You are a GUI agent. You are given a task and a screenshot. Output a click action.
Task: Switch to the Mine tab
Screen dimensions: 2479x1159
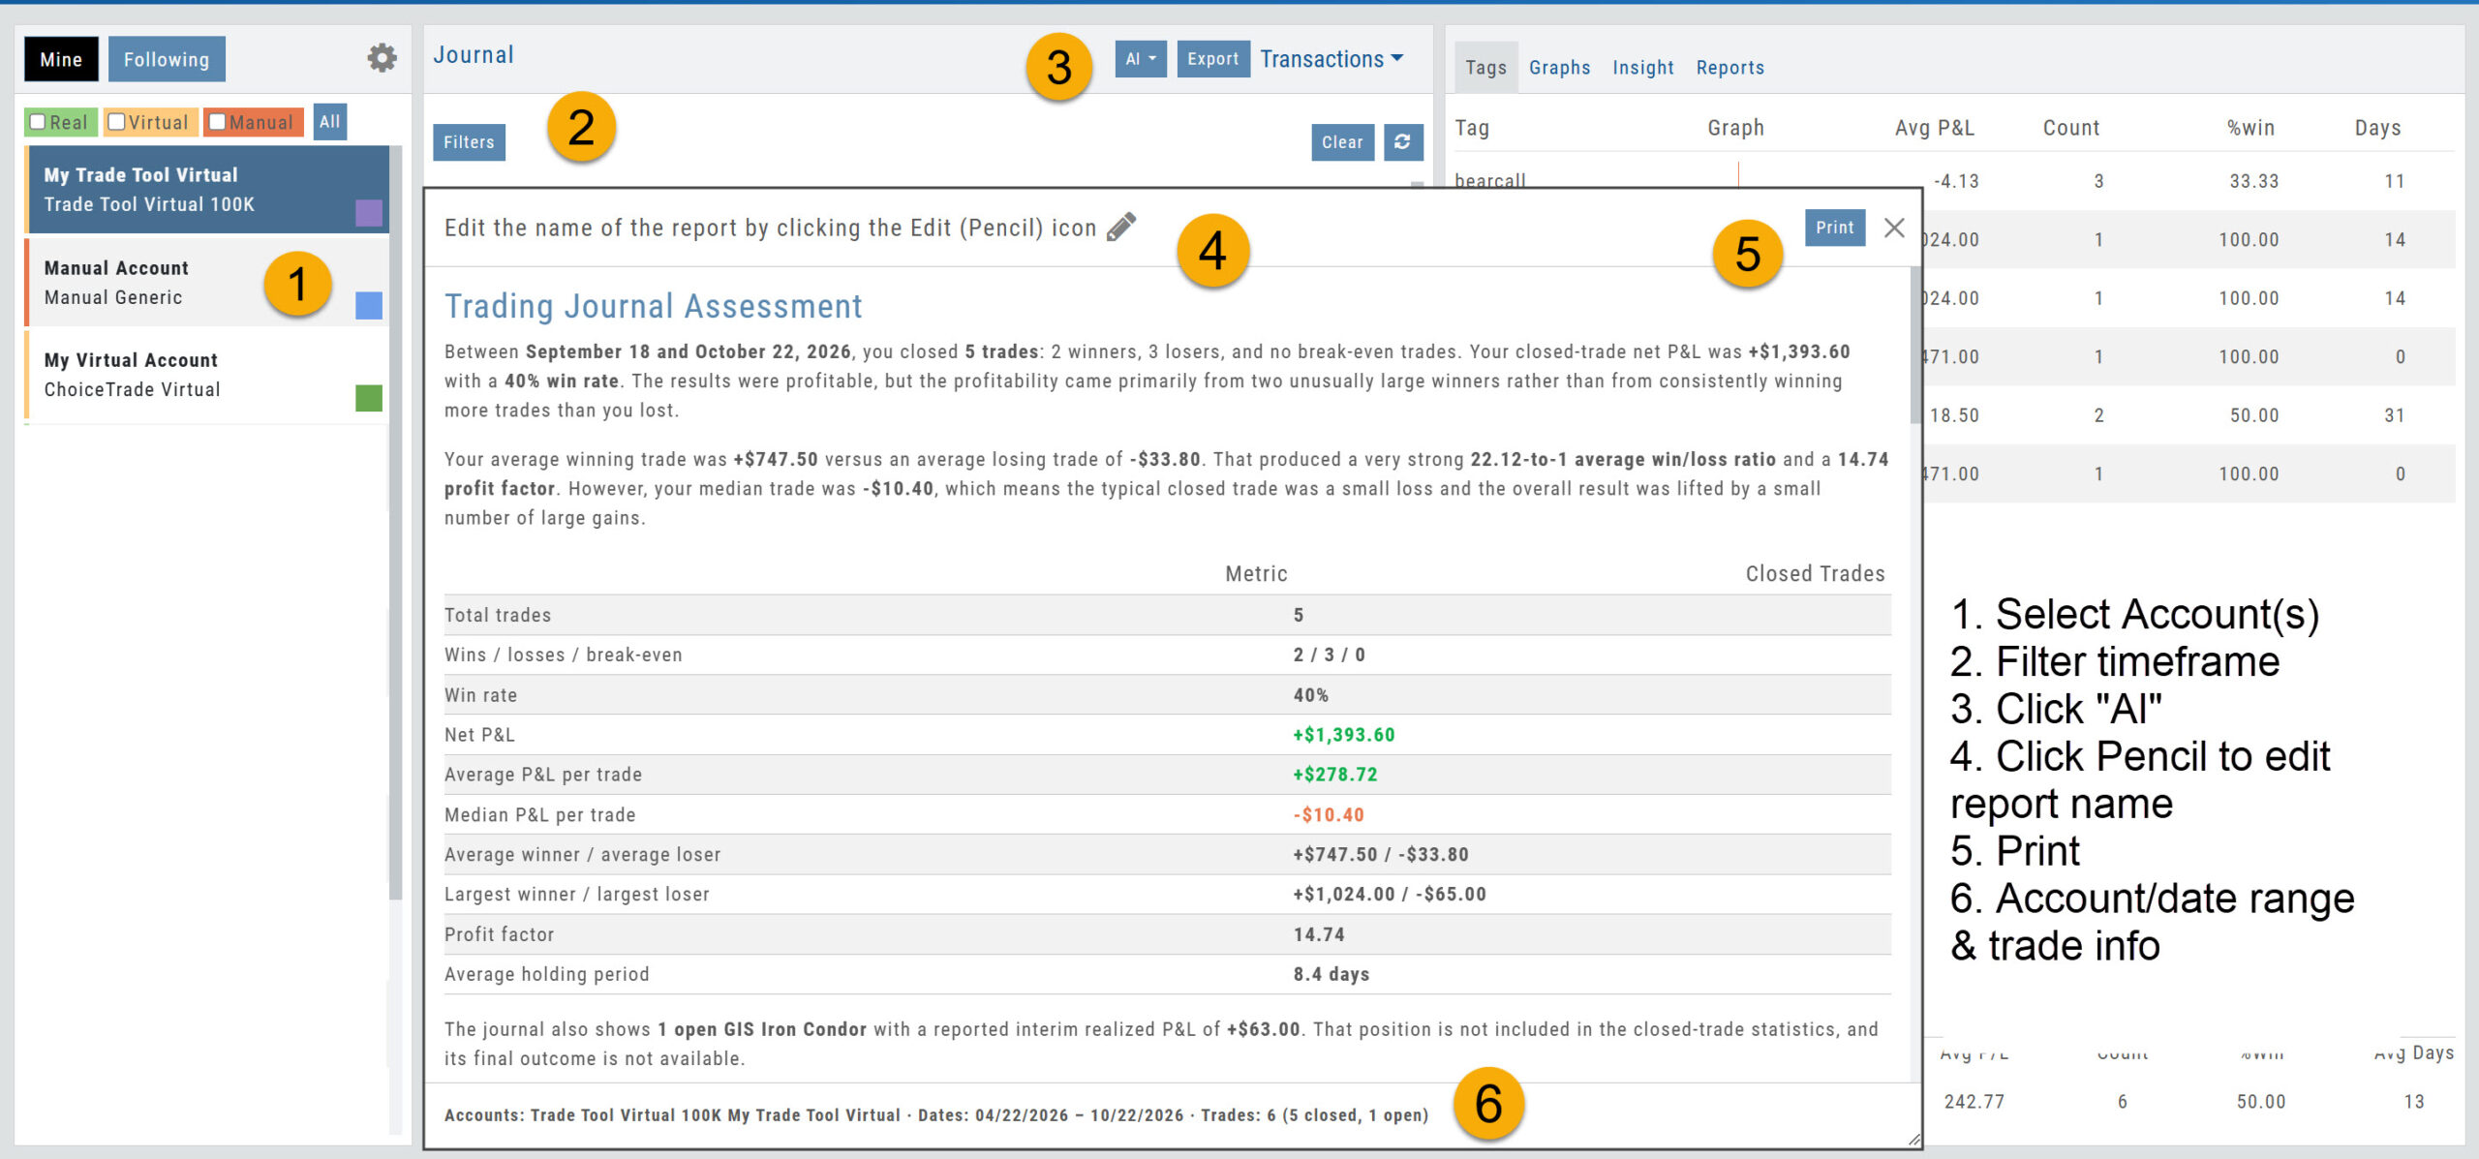[61, 59]
